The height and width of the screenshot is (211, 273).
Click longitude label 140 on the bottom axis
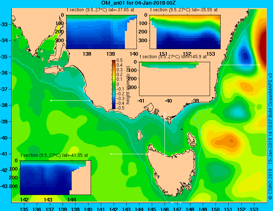point(88,209)
